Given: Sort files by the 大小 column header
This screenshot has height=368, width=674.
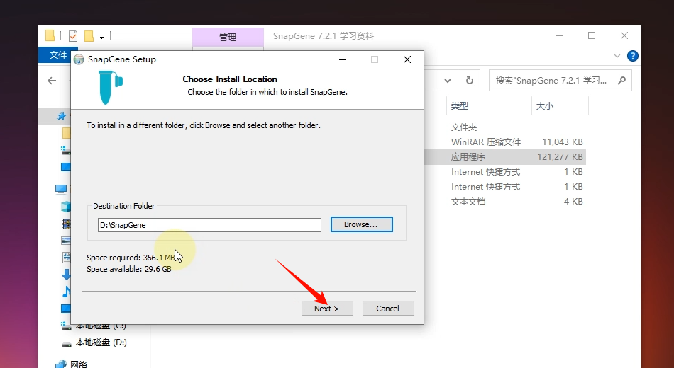Looking at the screenshot, I should [x=544, y=106].
